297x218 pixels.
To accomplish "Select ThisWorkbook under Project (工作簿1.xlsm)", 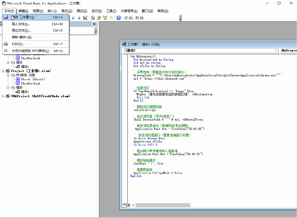I will point(31,83).
